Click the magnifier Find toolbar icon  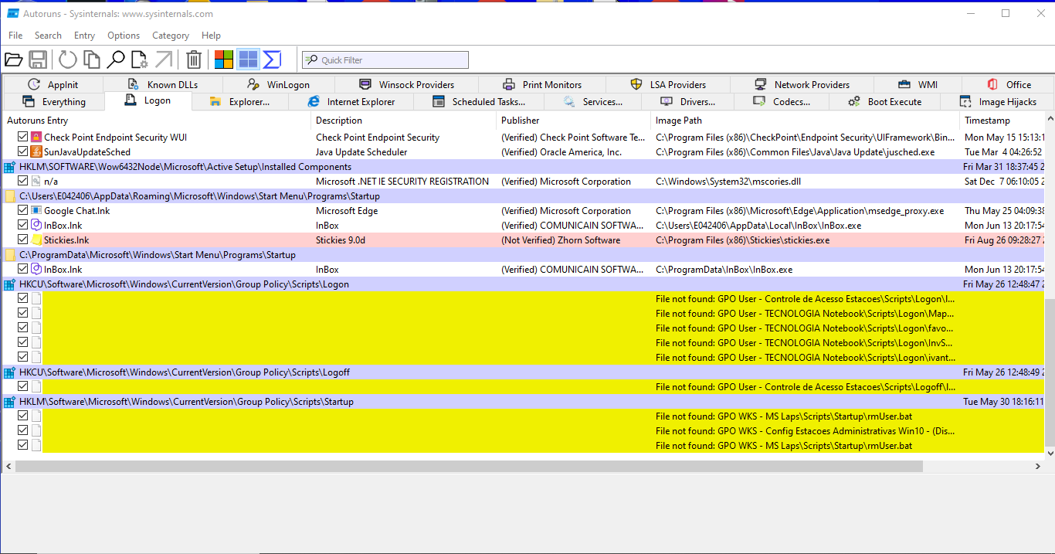pos(116,59)
